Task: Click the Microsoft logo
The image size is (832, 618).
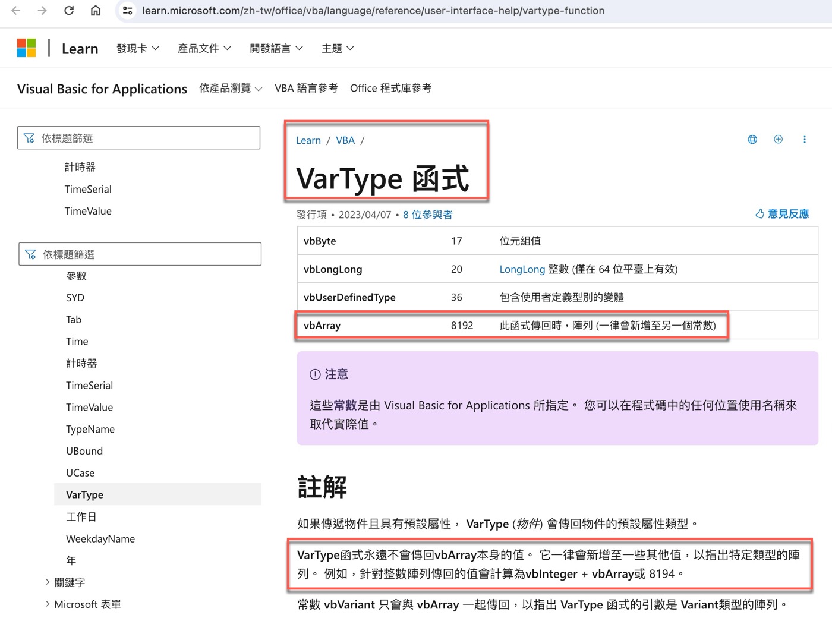Action: click(26, 48)
